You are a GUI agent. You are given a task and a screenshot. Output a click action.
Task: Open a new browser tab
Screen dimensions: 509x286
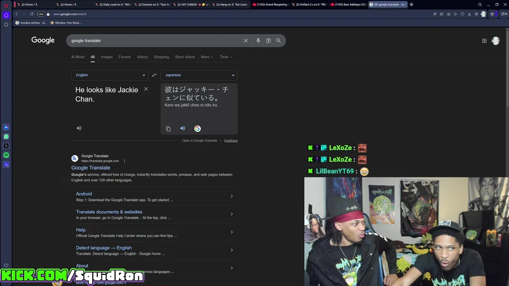pyautogui.click(x=411, y=4)
